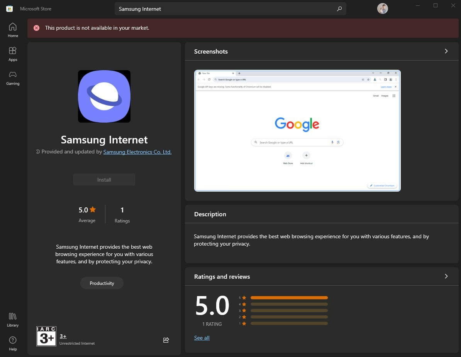461x357 pixels.
Task: Open Help from the sidebar
Action: (x=13, y=343)
